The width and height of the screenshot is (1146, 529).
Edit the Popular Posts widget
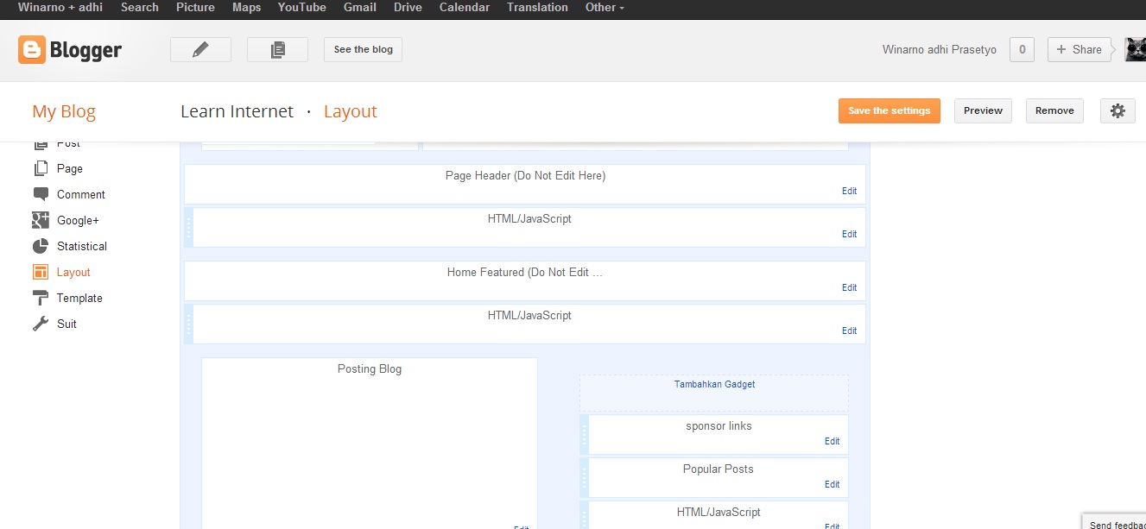pyautogui.click(x=832, y=484)
